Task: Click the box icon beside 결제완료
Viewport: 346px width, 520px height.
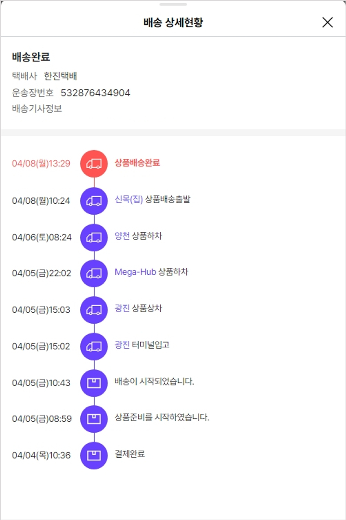Action: 94,455
